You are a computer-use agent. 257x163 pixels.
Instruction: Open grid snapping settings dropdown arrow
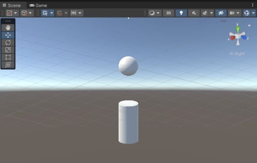(66, 13)
